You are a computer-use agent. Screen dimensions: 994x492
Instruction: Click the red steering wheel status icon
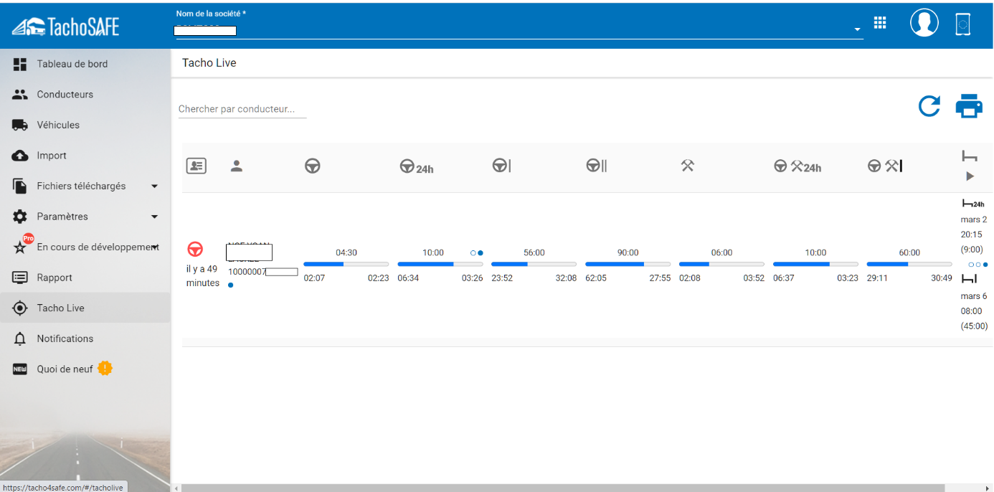coord(195,250)
